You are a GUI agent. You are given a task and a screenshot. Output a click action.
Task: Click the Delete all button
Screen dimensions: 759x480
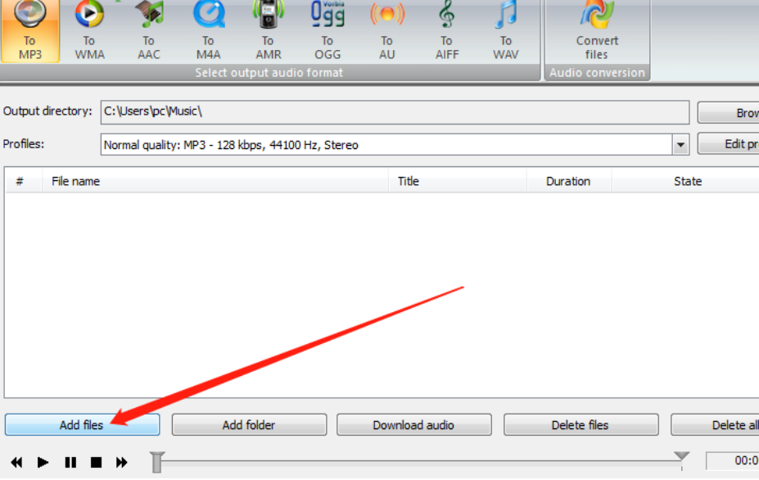pyautogui.click(x=715, y=425)
